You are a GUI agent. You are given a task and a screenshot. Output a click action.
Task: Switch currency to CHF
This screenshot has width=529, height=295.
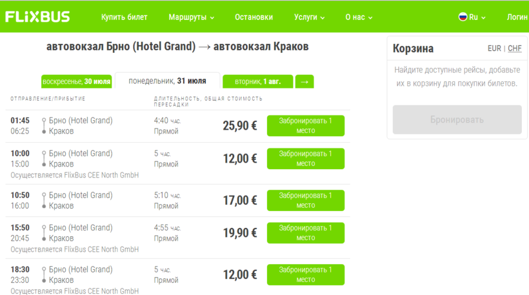click(515, 48)
